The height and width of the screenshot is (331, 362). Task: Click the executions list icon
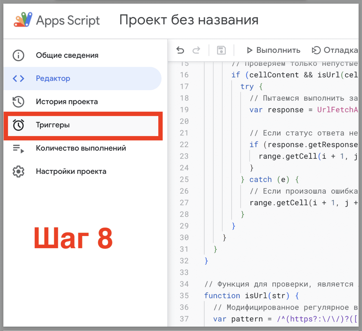pyautogui.click(x=18, y=148)
